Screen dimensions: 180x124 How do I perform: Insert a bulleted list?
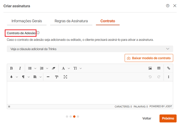(x=30, y=68)
